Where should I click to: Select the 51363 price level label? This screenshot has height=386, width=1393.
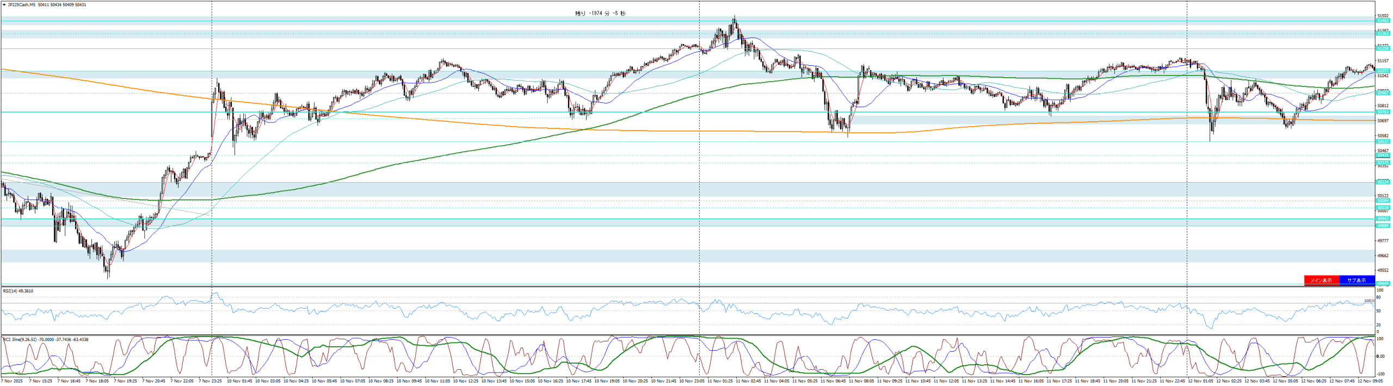(x=1383, y=34)
